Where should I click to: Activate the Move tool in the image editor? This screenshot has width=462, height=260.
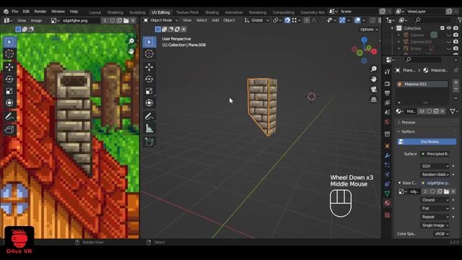pos(9,67)
